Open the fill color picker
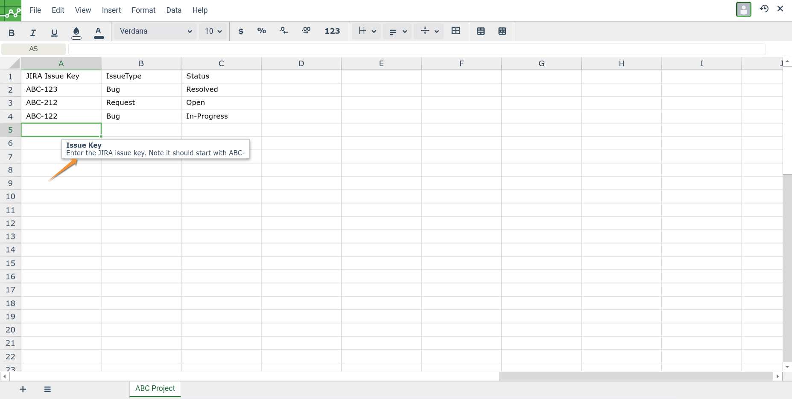 point(76,32)
